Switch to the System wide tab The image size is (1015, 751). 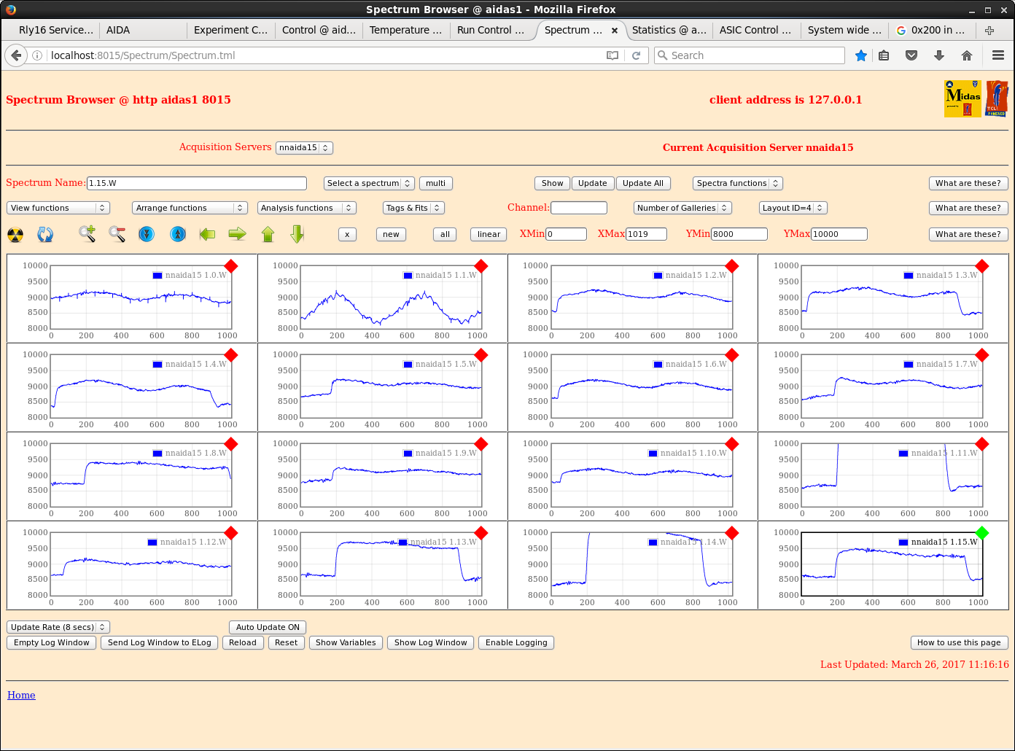click(x=844, y=30)
